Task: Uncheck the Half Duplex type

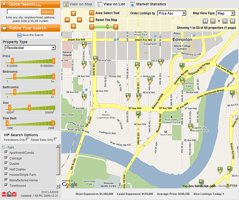Action: click(6, 169)
